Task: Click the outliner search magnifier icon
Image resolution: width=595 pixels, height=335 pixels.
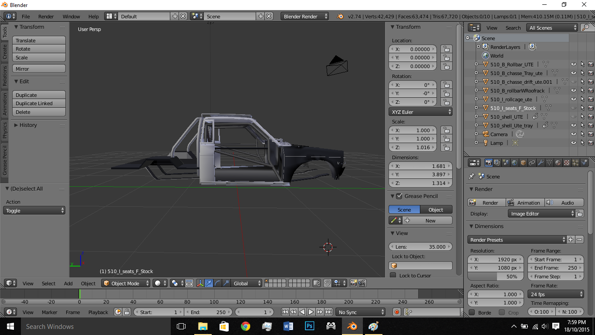Action: coord(586,27)
